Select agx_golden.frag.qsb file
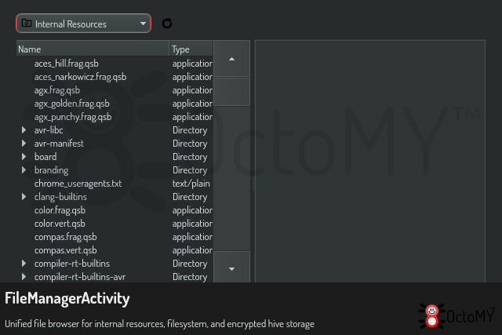Viewport: 502px width, 335px height. coord(71,104)
